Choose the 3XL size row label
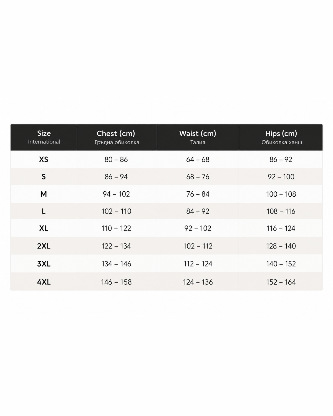Screen dimensions: 333x416 (x=44, y=264)
